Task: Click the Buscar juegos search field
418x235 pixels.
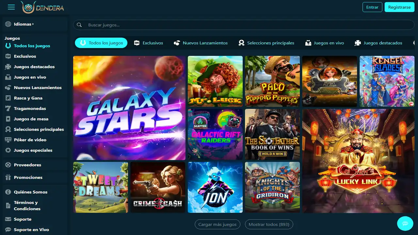Action: 244,25
